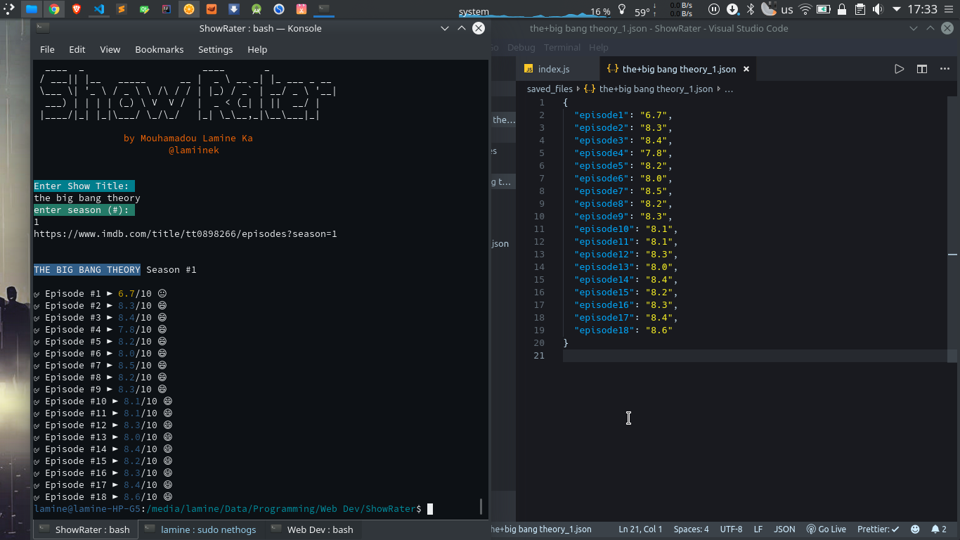Viewport: 960px width, 540px height.
Task: Open the blue download arrow app in panel
Action: point(233,9)
